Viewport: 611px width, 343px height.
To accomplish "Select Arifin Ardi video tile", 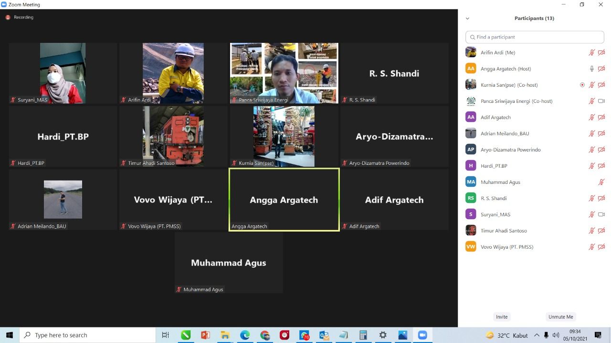I will pos(173,73).
